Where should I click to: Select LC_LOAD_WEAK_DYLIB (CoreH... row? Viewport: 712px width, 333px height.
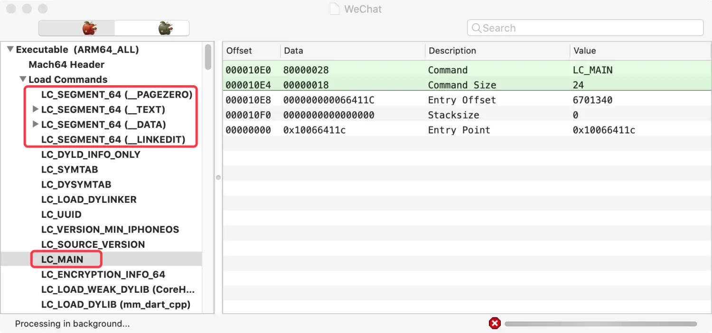[x=118, y=289]
